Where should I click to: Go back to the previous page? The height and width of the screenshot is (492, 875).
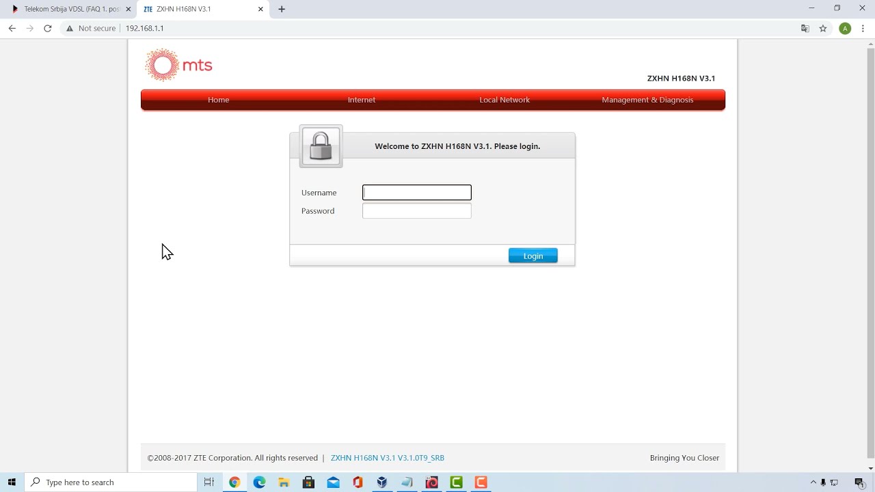12,29
